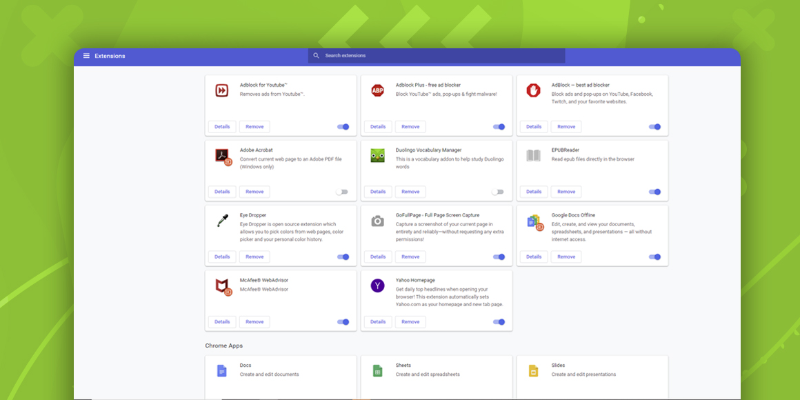Open Yahoo Homepage Details
Viewport: 800px width, 400px height.
pos(378,322)
